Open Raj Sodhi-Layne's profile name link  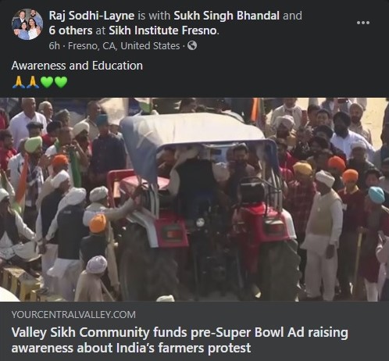point(91,16)
